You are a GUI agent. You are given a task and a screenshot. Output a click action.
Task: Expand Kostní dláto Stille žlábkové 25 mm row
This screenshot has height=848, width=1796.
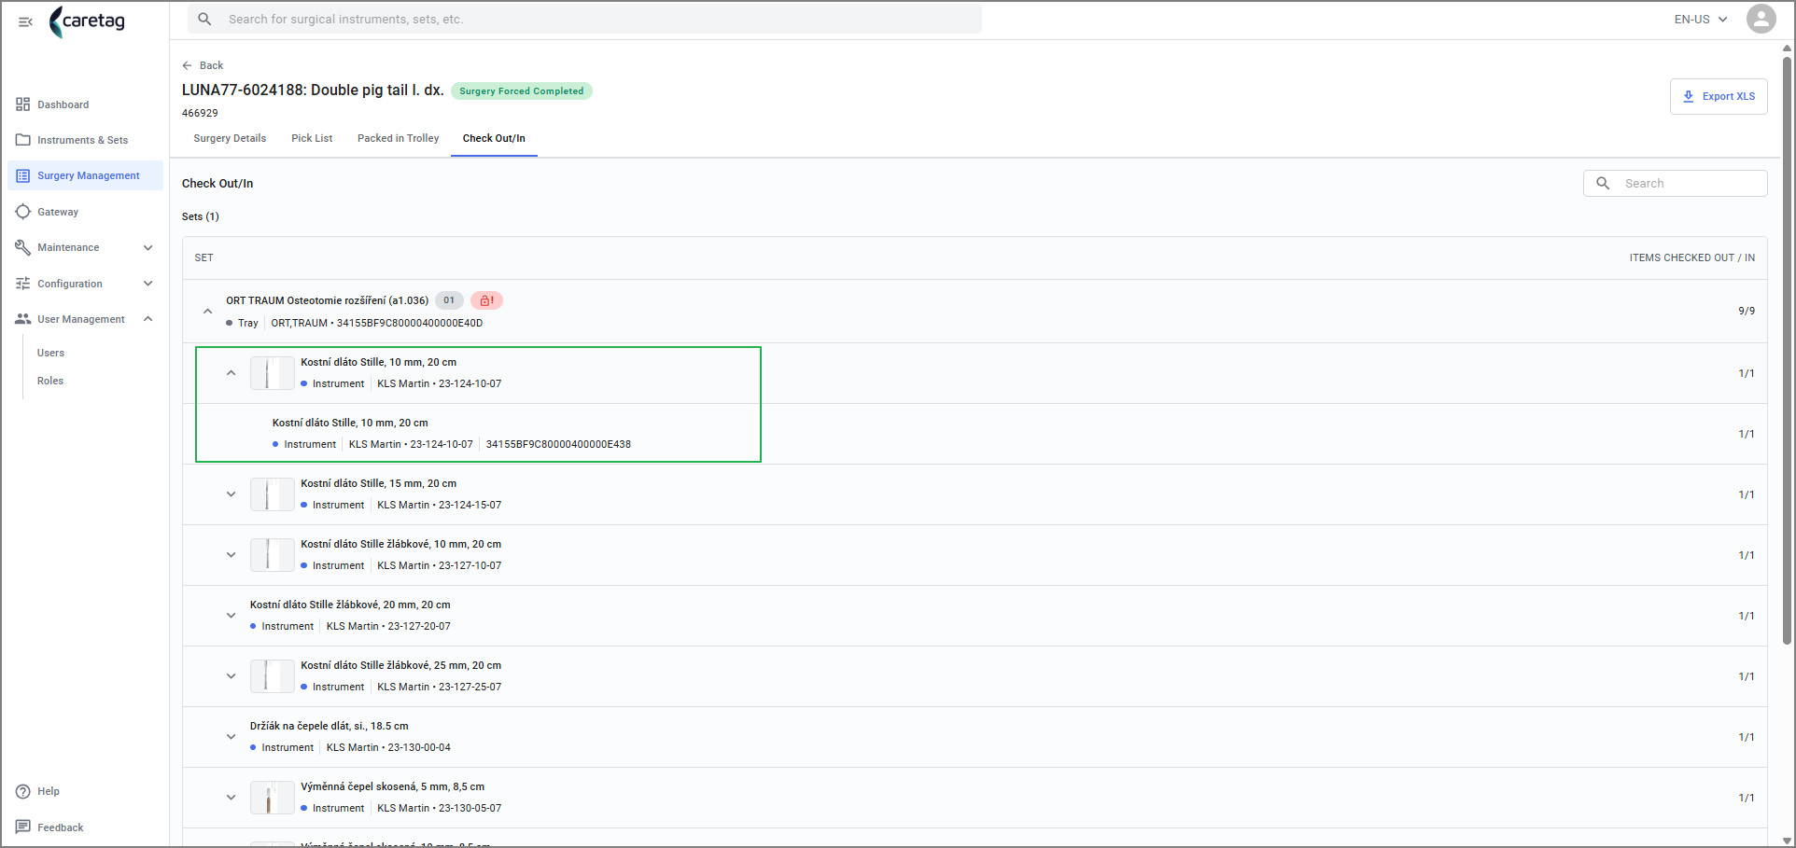click(231, 676)
